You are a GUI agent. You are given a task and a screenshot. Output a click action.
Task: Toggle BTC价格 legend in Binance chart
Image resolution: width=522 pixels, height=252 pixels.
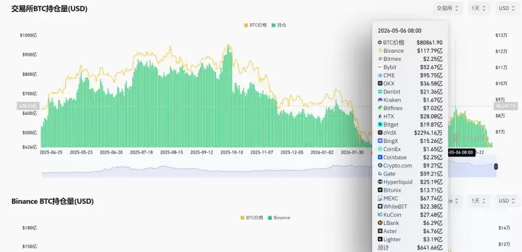(252, 218)
